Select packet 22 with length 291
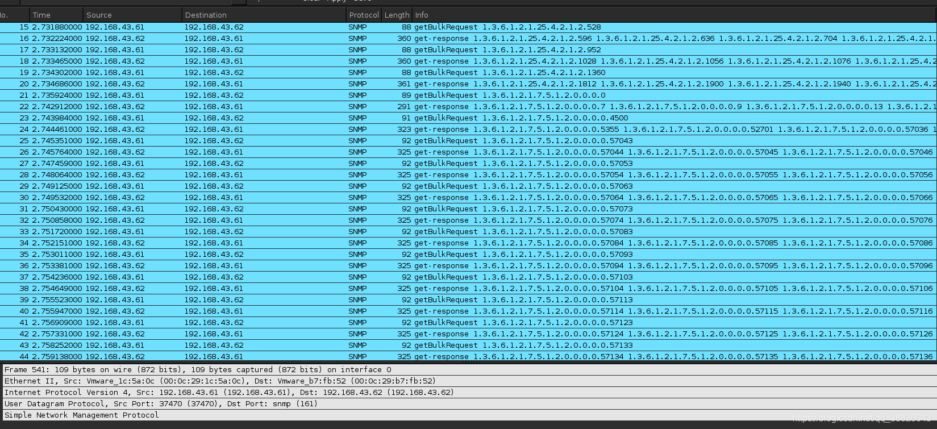This screenshot has width=937, height=429. 468,107
